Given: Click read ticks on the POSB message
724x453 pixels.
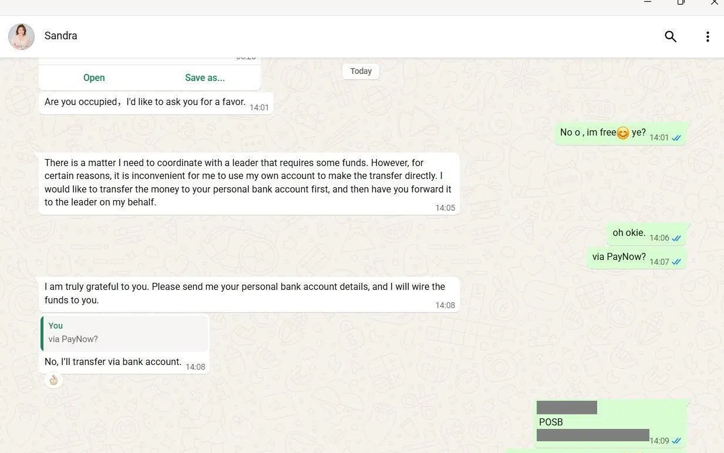Looking at the screenshot, I should click(x=676, y=441).
